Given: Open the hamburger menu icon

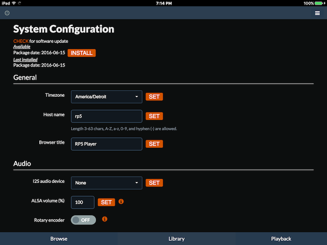Looking at the screenshot, I should click(x=317, y=13).
